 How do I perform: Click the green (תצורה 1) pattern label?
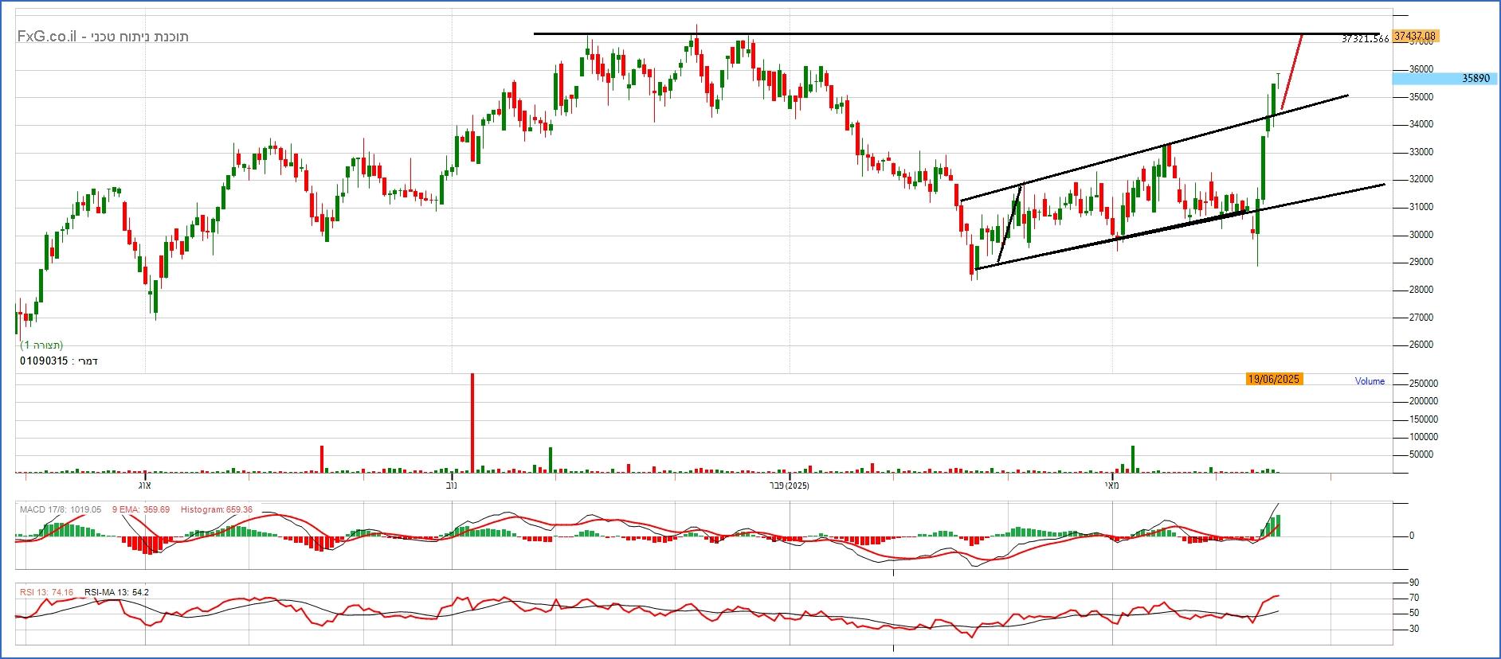click(x=41, y=345)
